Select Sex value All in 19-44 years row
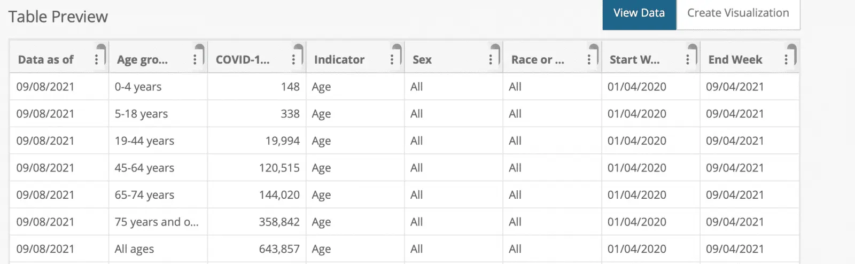This screenshot has width=855, height=264. 416,141
